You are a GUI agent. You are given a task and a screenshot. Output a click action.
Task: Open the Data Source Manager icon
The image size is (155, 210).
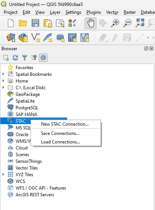[x=11, y=38]
